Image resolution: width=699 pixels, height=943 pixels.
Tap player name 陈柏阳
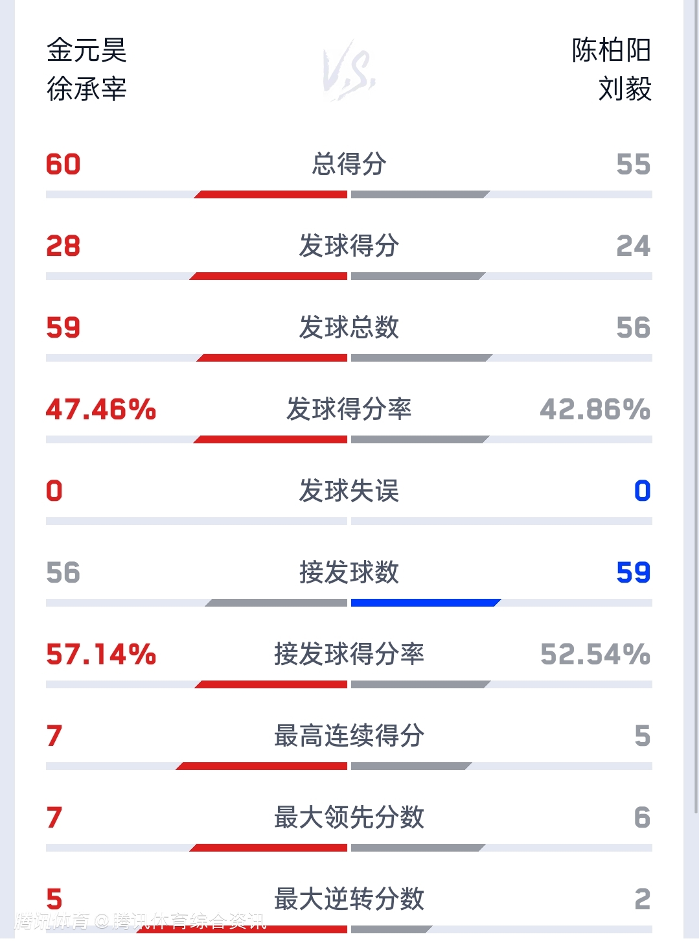tap(611, 51)
